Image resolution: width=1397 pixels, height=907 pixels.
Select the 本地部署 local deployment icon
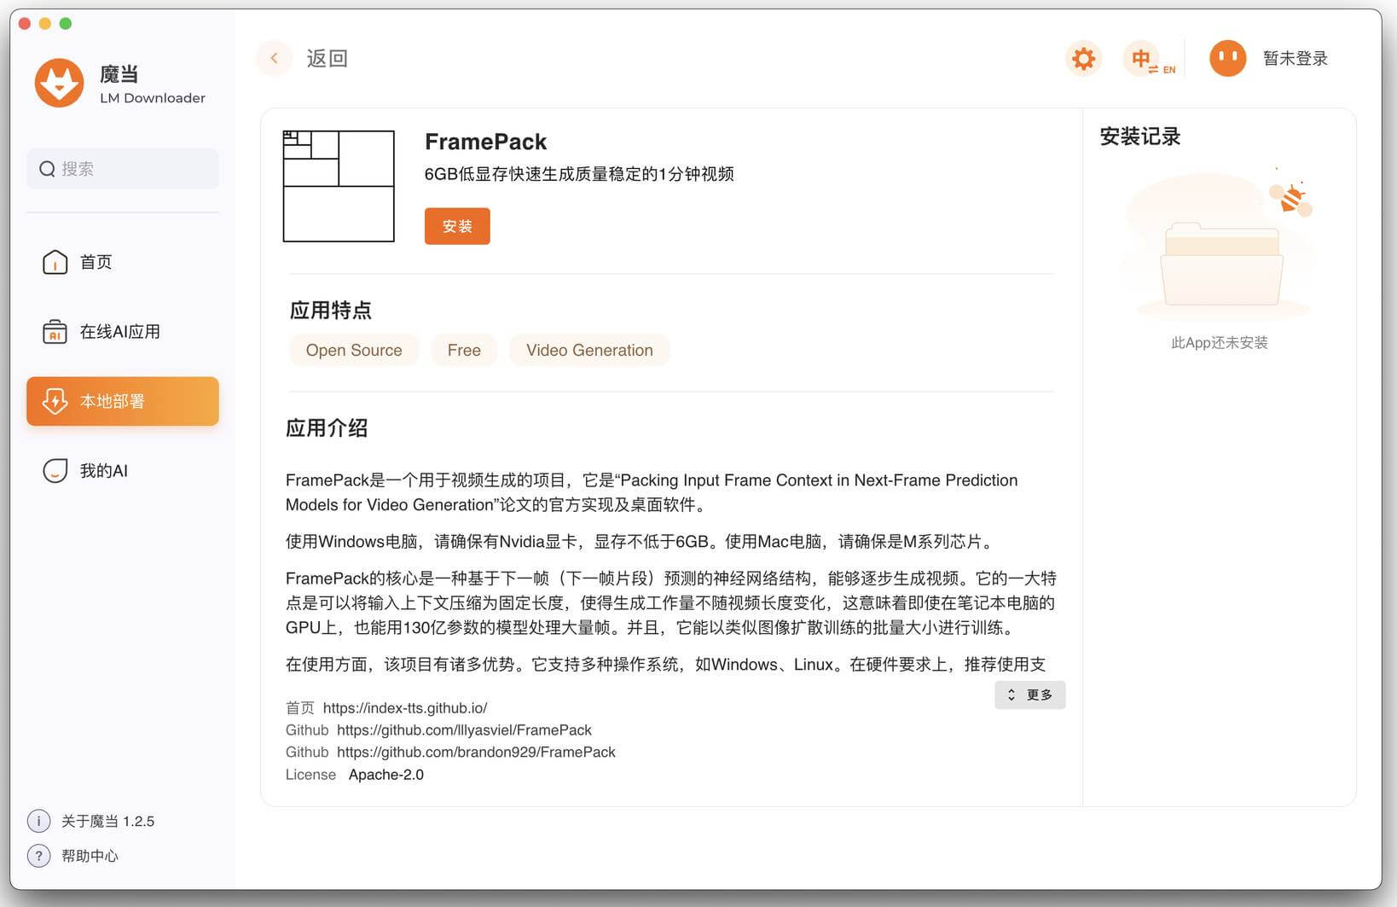[x=55, y=401]
